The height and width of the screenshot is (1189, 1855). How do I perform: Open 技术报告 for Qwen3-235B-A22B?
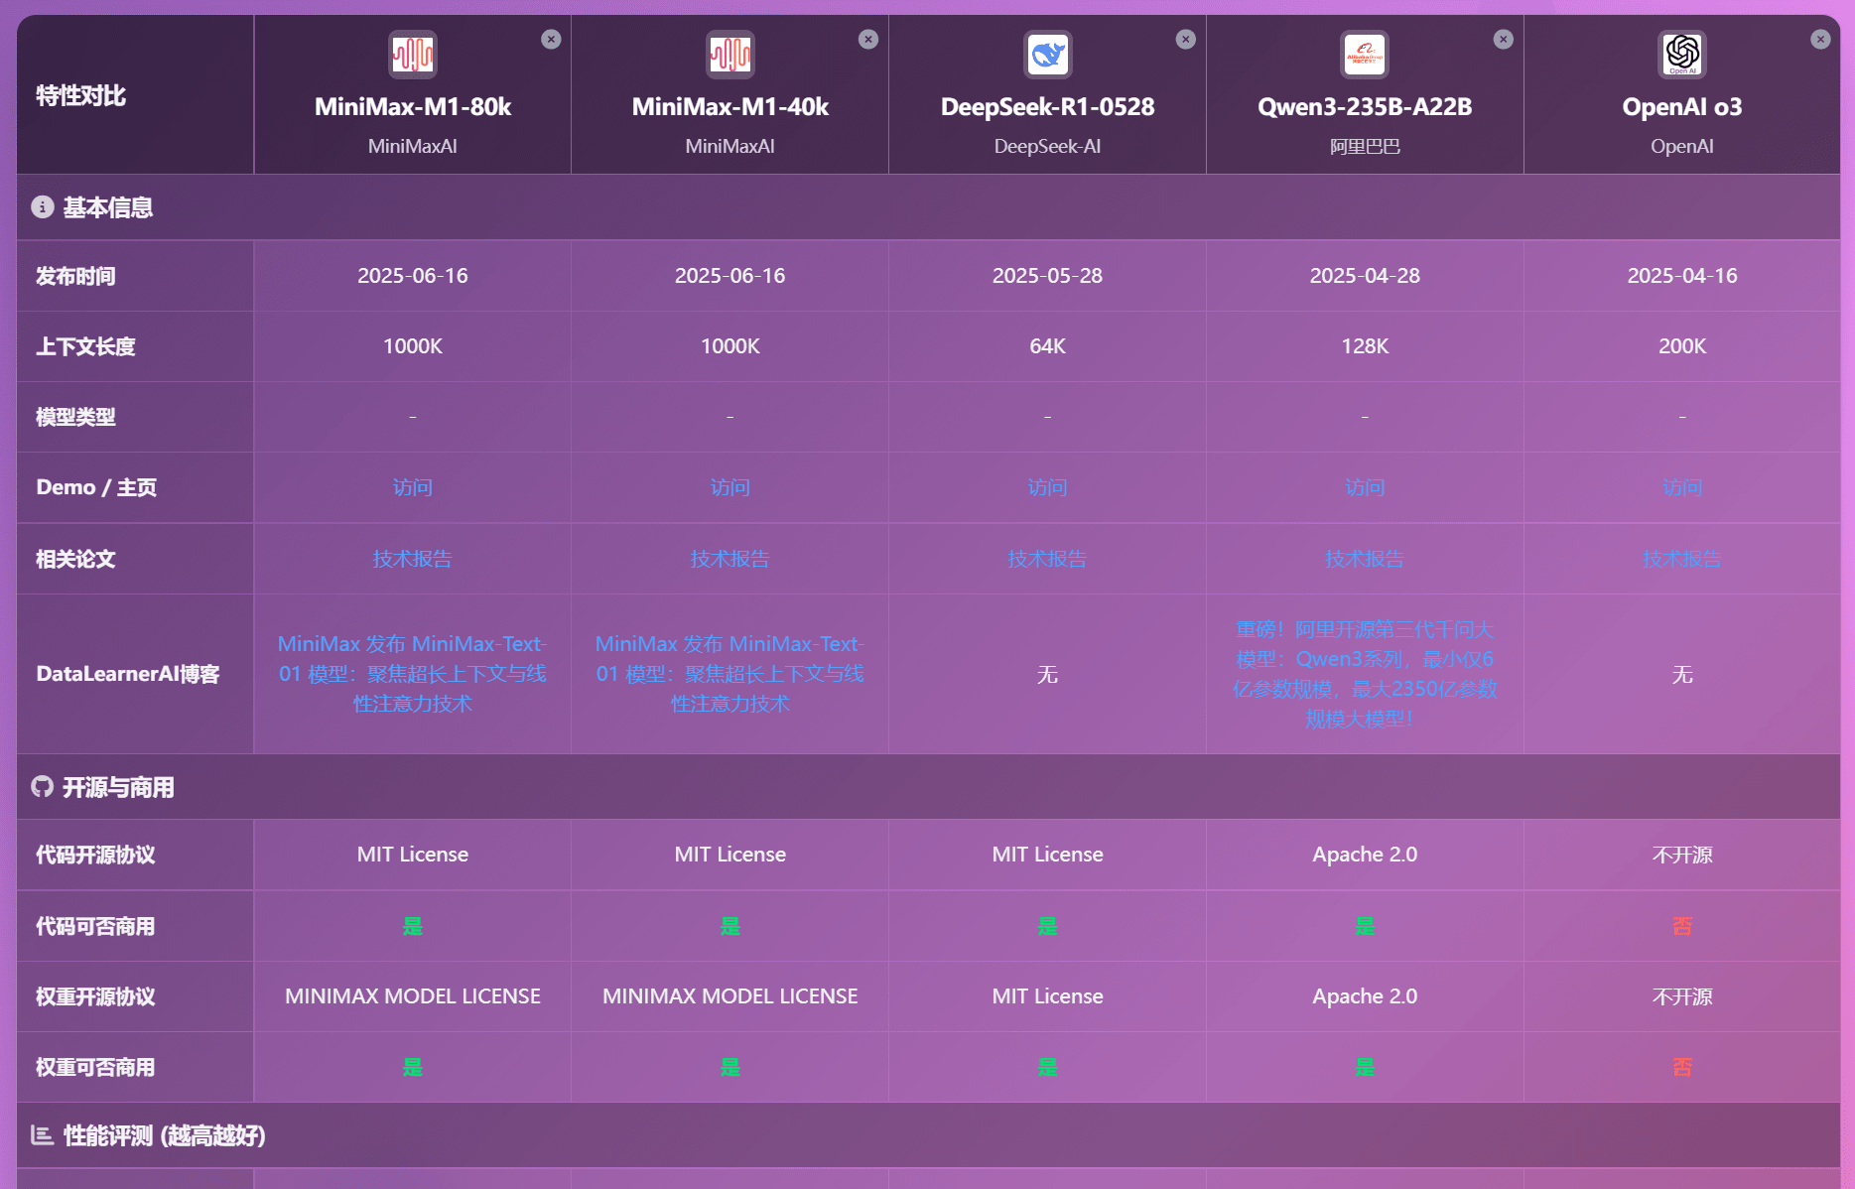(1365, 559)
